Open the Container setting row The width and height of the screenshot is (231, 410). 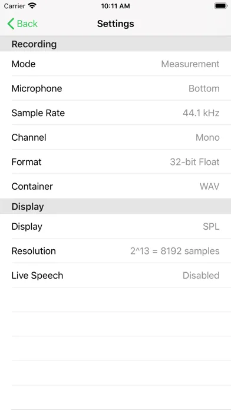[115, 186]
